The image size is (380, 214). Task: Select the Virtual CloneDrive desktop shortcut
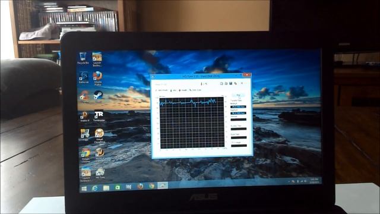[99, 136]
